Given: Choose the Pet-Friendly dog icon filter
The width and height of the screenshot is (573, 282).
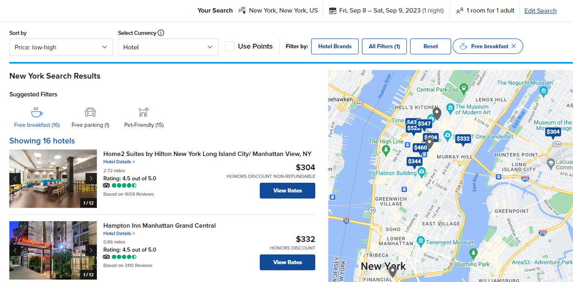Looking at the screenshot, I should (144, 112).
